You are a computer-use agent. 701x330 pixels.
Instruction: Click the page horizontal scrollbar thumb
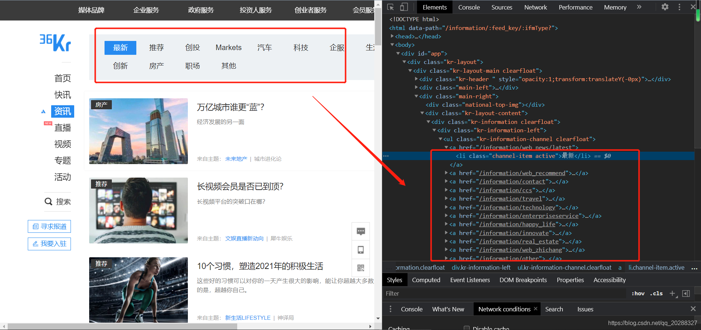122,326
